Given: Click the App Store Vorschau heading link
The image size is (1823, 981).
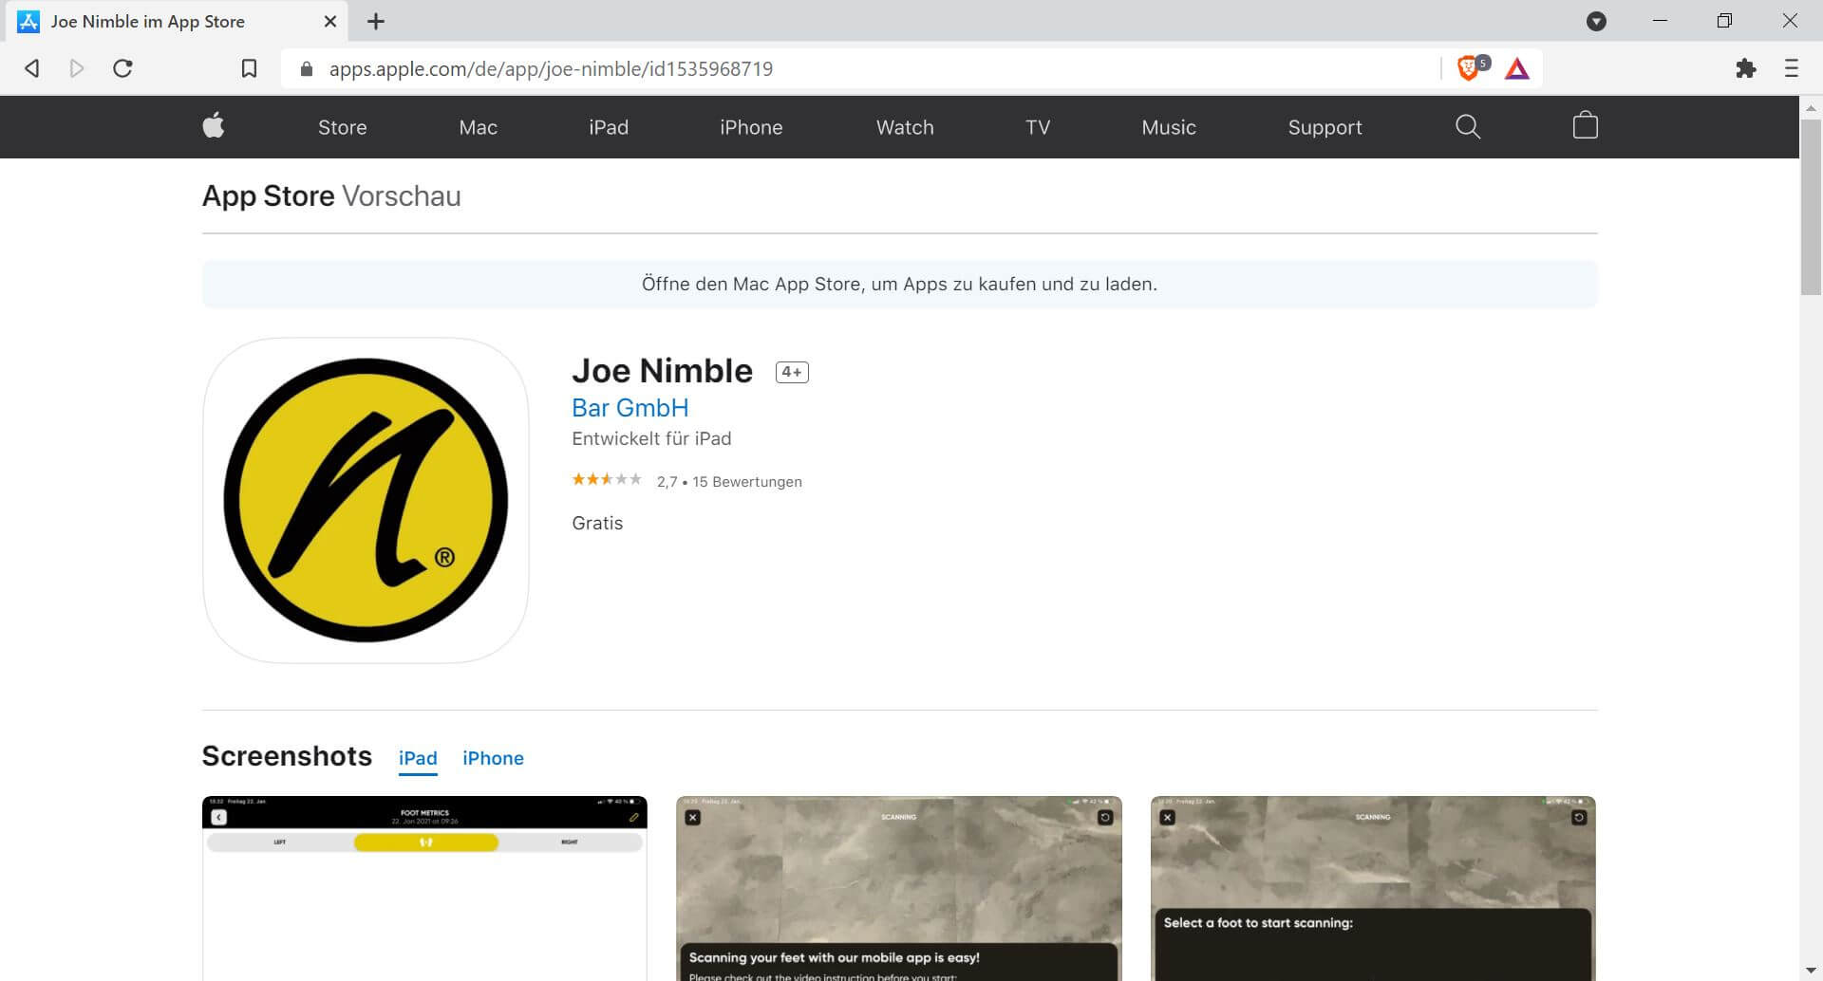Looking at the screenshot, I should coord(331,195).
